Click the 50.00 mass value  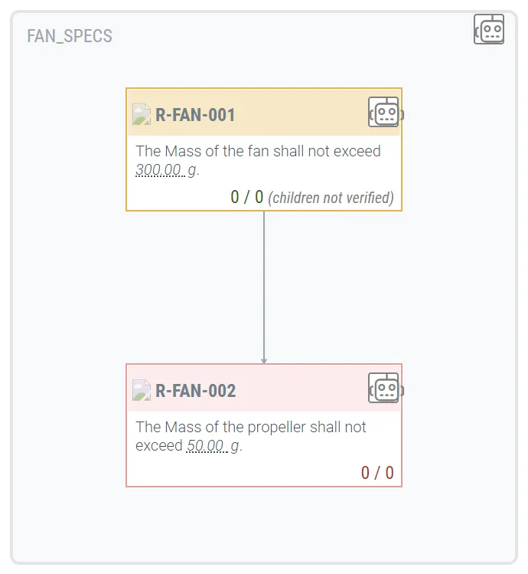click(206, 446)
